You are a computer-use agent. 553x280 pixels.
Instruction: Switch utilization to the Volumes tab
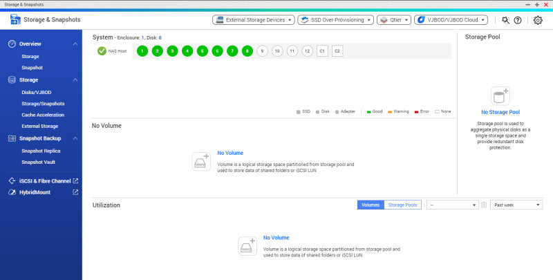point(371,205)
